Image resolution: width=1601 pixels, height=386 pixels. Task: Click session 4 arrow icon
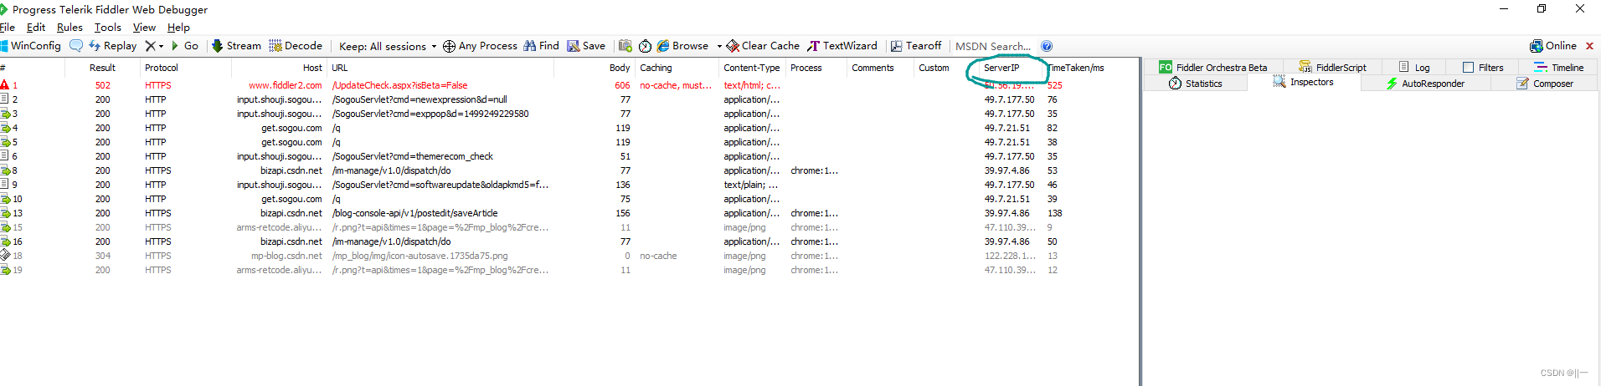(x=5, y=128)
